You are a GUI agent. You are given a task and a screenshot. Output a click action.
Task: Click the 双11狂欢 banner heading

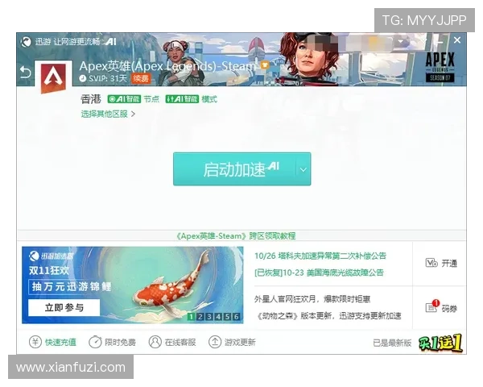point(49,271)
